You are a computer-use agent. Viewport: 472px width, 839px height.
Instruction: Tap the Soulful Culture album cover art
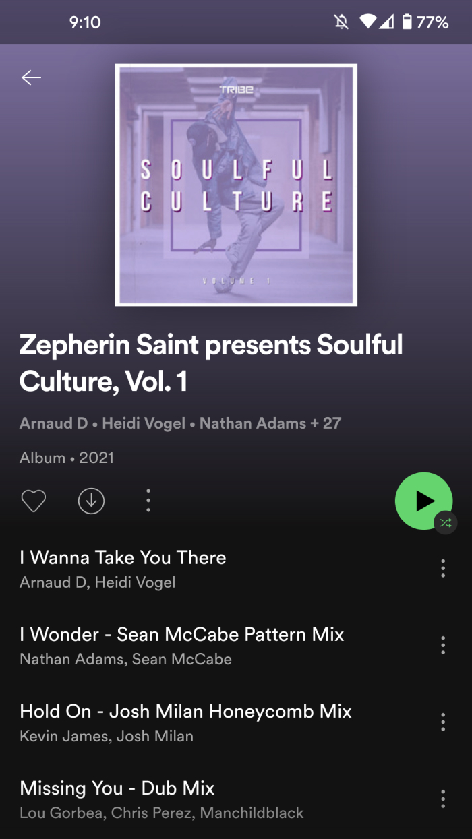[x=236, y=185]
